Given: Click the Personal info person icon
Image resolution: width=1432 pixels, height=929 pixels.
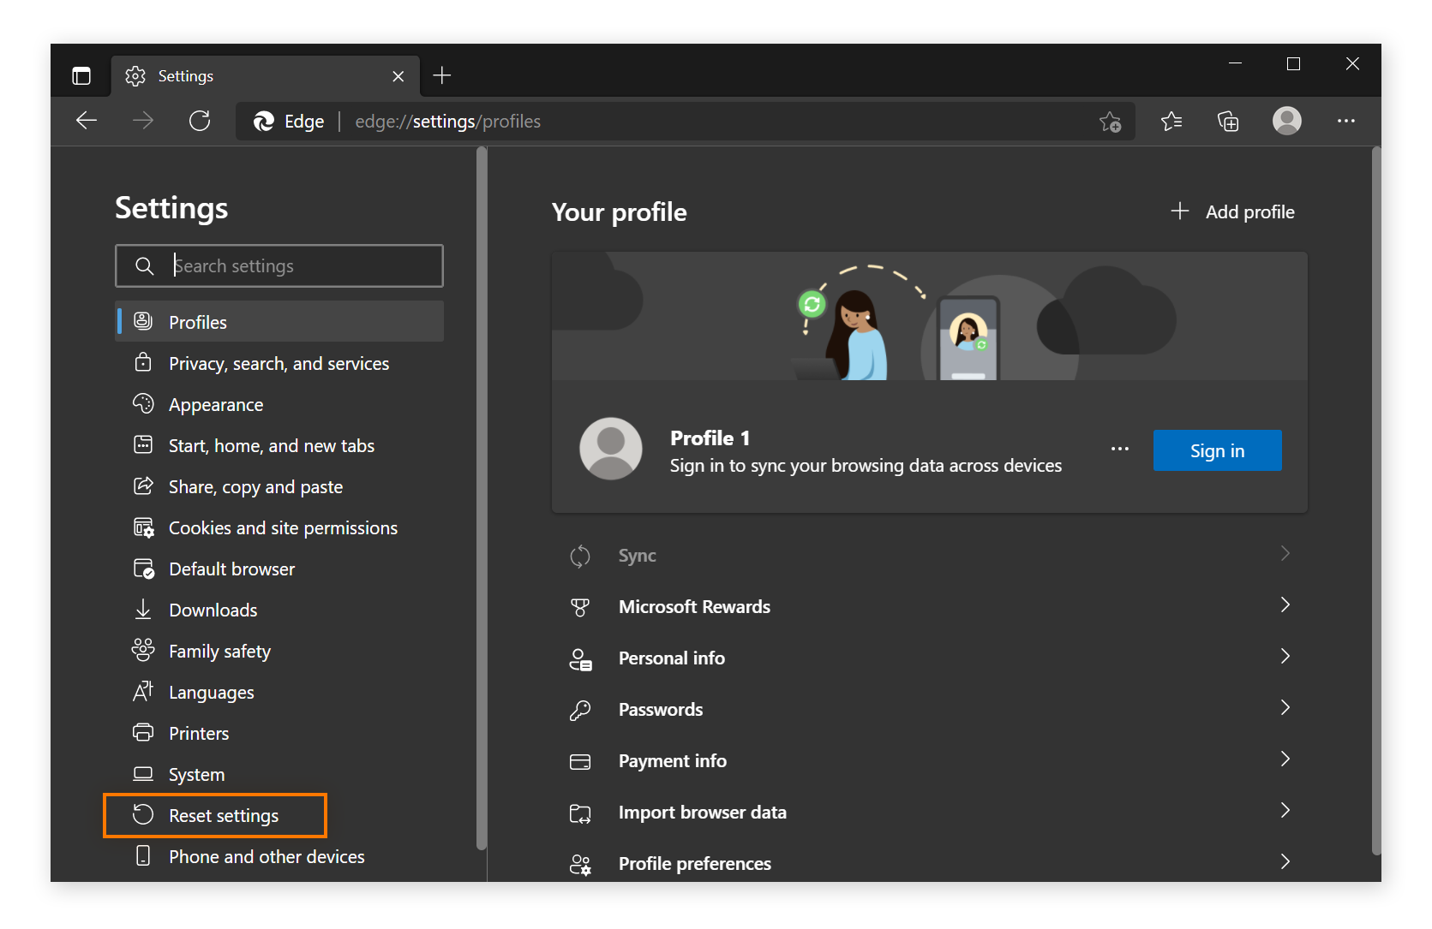Looking at the screenshot, I should [580, 659].
